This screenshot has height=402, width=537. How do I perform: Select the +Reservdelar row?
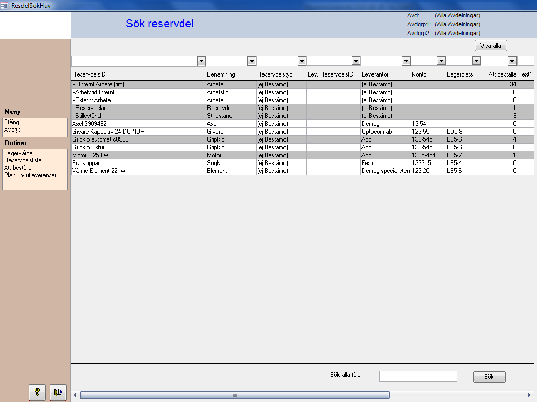point(302,108)
